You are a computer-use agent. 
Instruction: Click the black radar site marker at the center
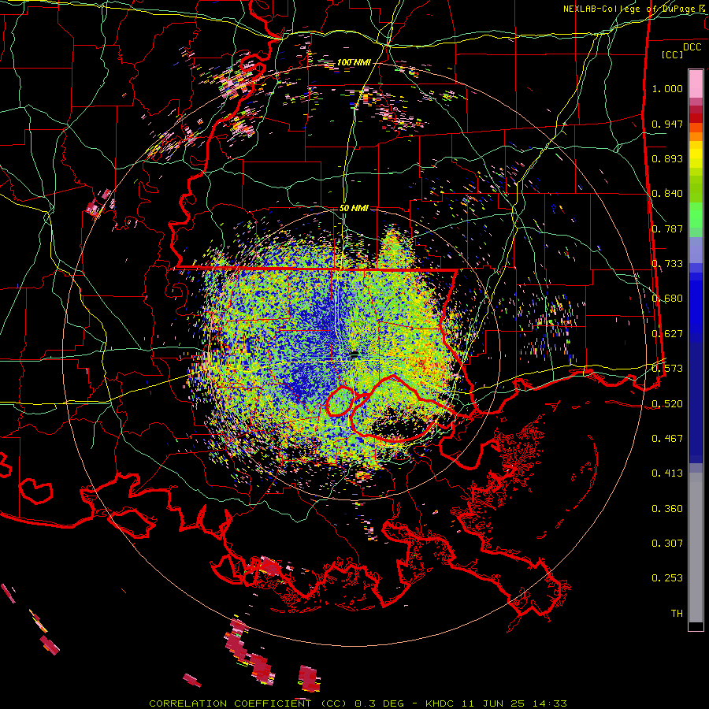pos(355,354)
